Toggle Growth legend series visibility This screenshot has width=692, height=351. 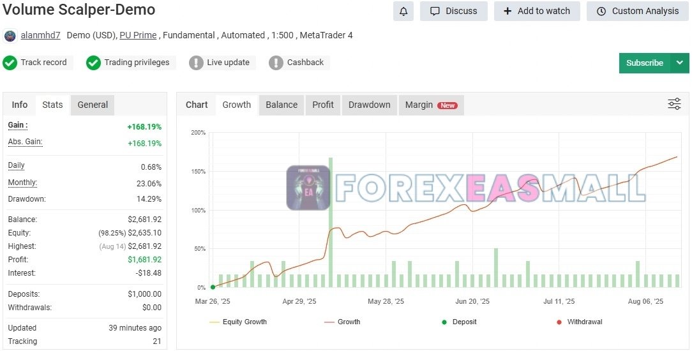(x=342, y=322)
